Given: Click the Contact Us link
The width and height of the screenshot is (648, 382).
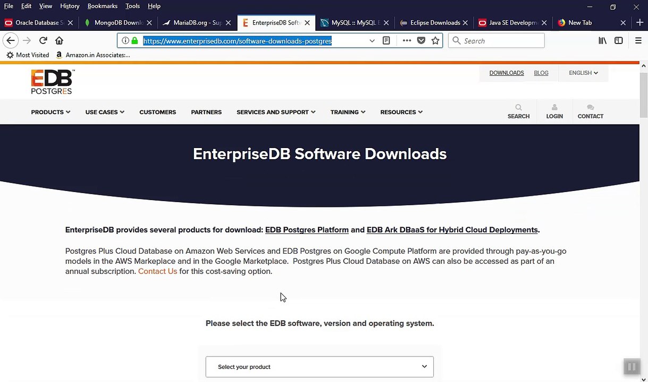Looking at the screenshot, I should [157, 271].
